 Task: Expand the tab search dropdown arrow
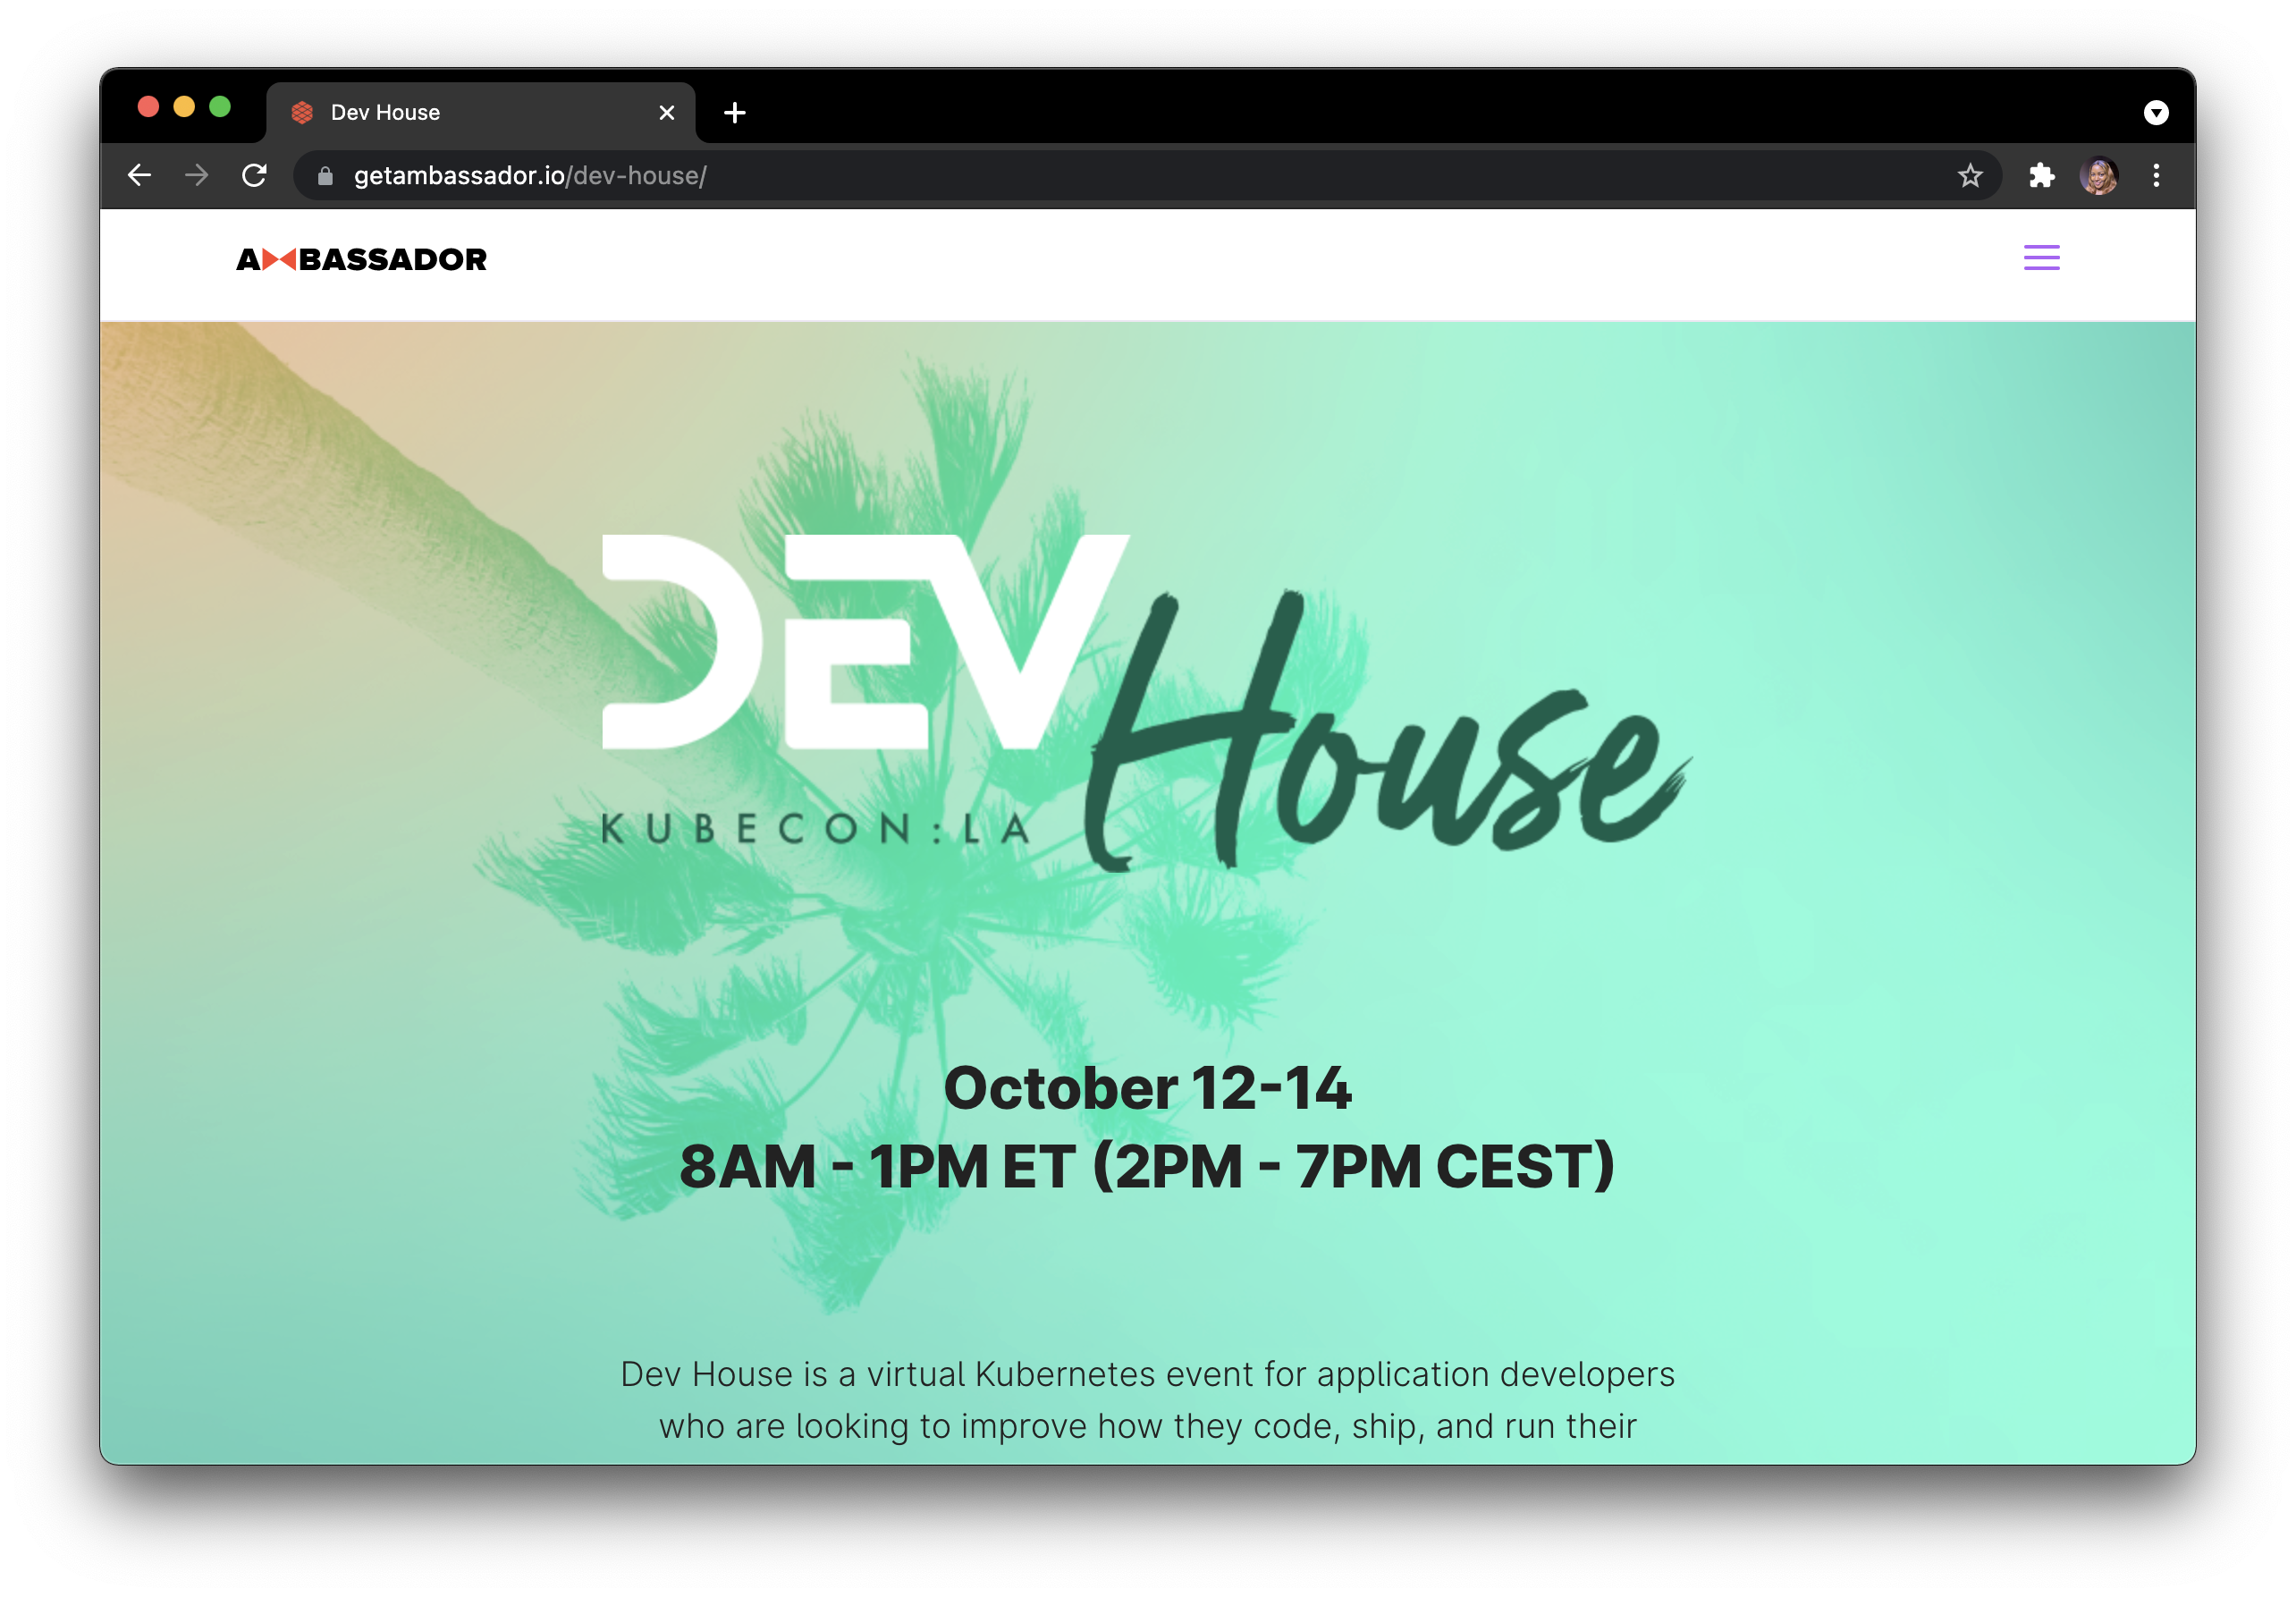tap(2156, 112)
